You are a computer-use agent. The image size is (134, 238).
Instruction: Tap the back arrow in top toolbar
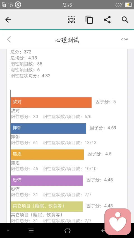tap(8, 20)
